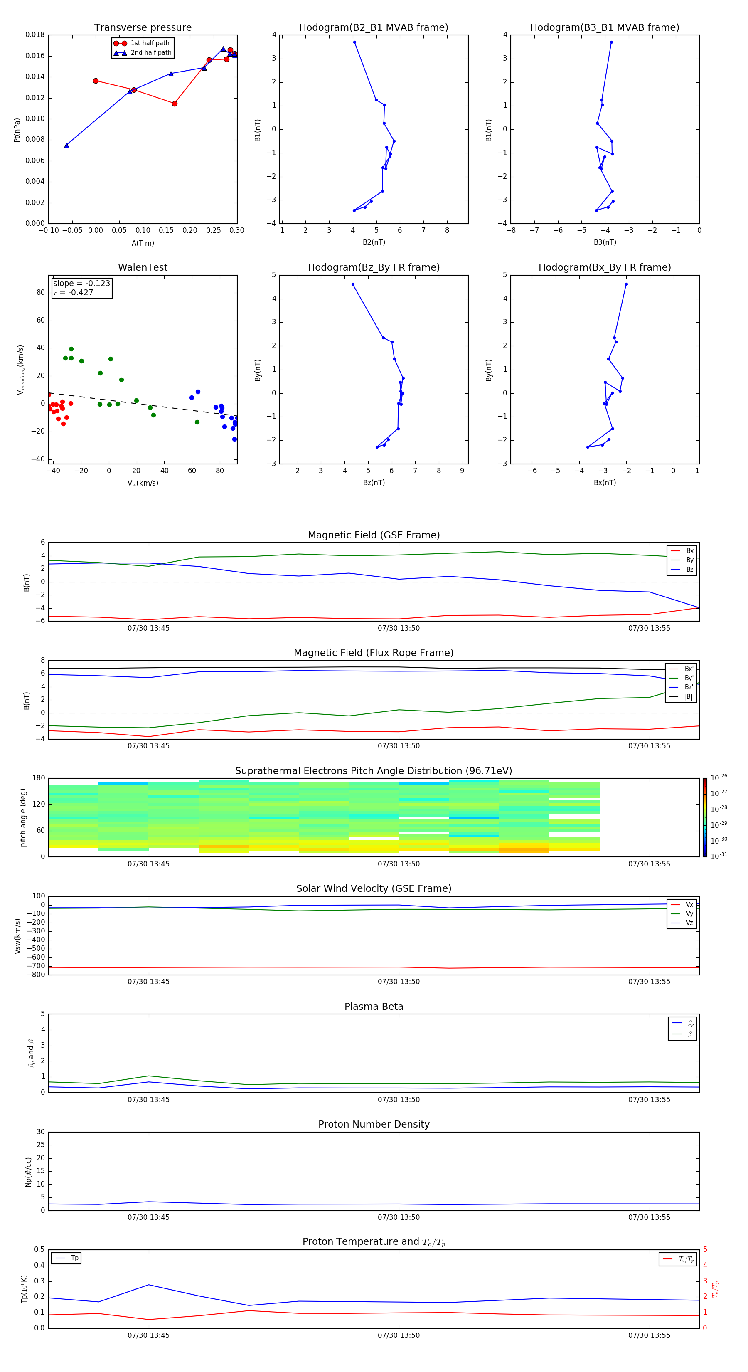Click the "V_A(km/s)" x-axis label in WalenTest

143,484
